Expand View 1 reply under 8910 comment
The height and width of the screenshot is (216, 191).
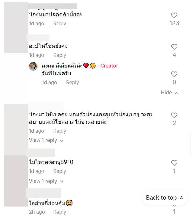(46, 181)
